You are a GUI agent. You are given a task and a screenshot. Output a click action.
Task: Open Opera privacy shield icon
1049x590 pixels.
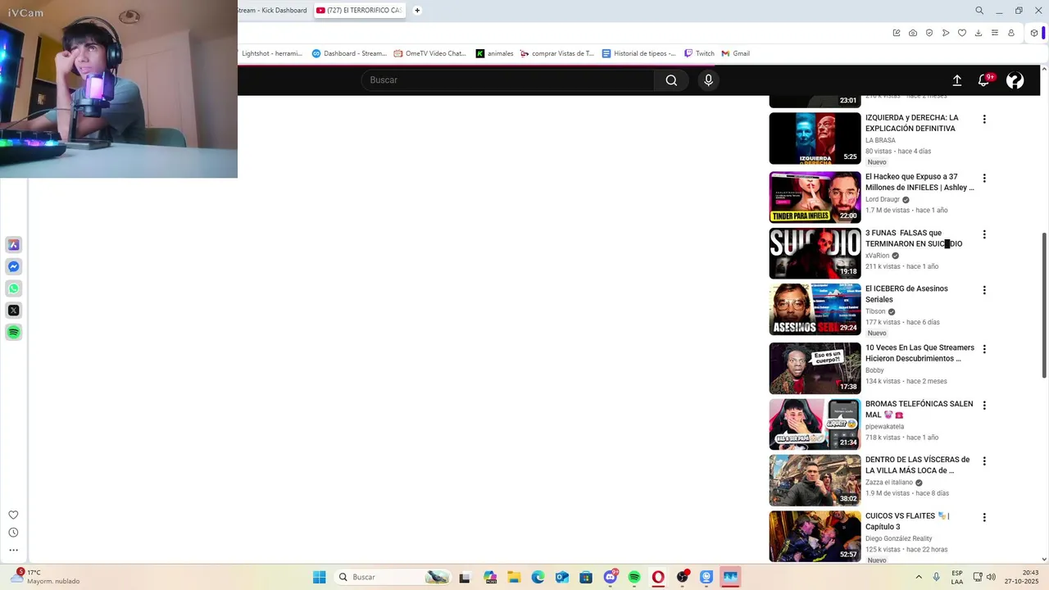pos(929,33)
